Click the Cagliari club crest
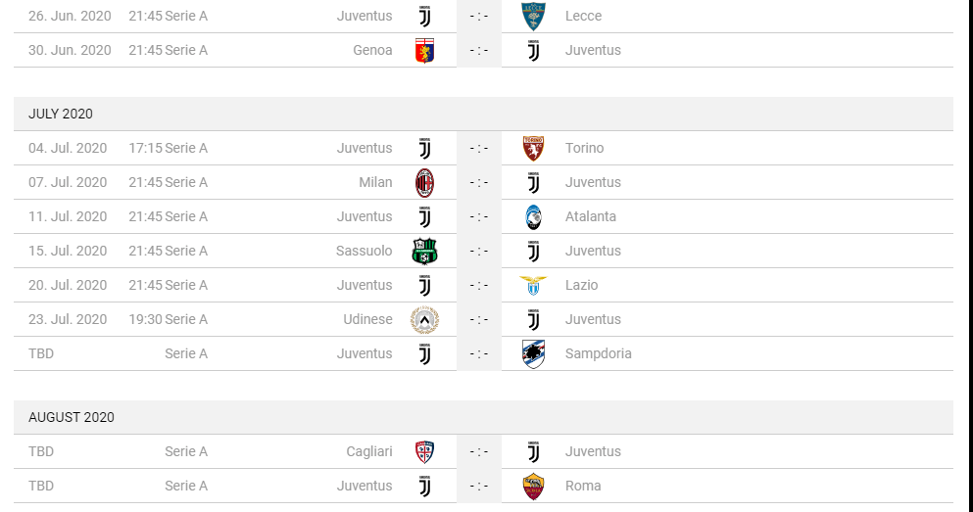Image resolution: width=973 pixels, height=512 pixels. pyautogui.click(x=424, y=451)
